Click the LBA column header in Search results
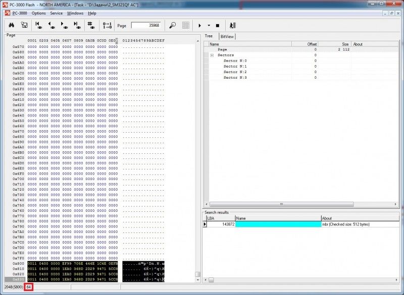The width and height of the screenshot is (404, 295). (221, 218)
